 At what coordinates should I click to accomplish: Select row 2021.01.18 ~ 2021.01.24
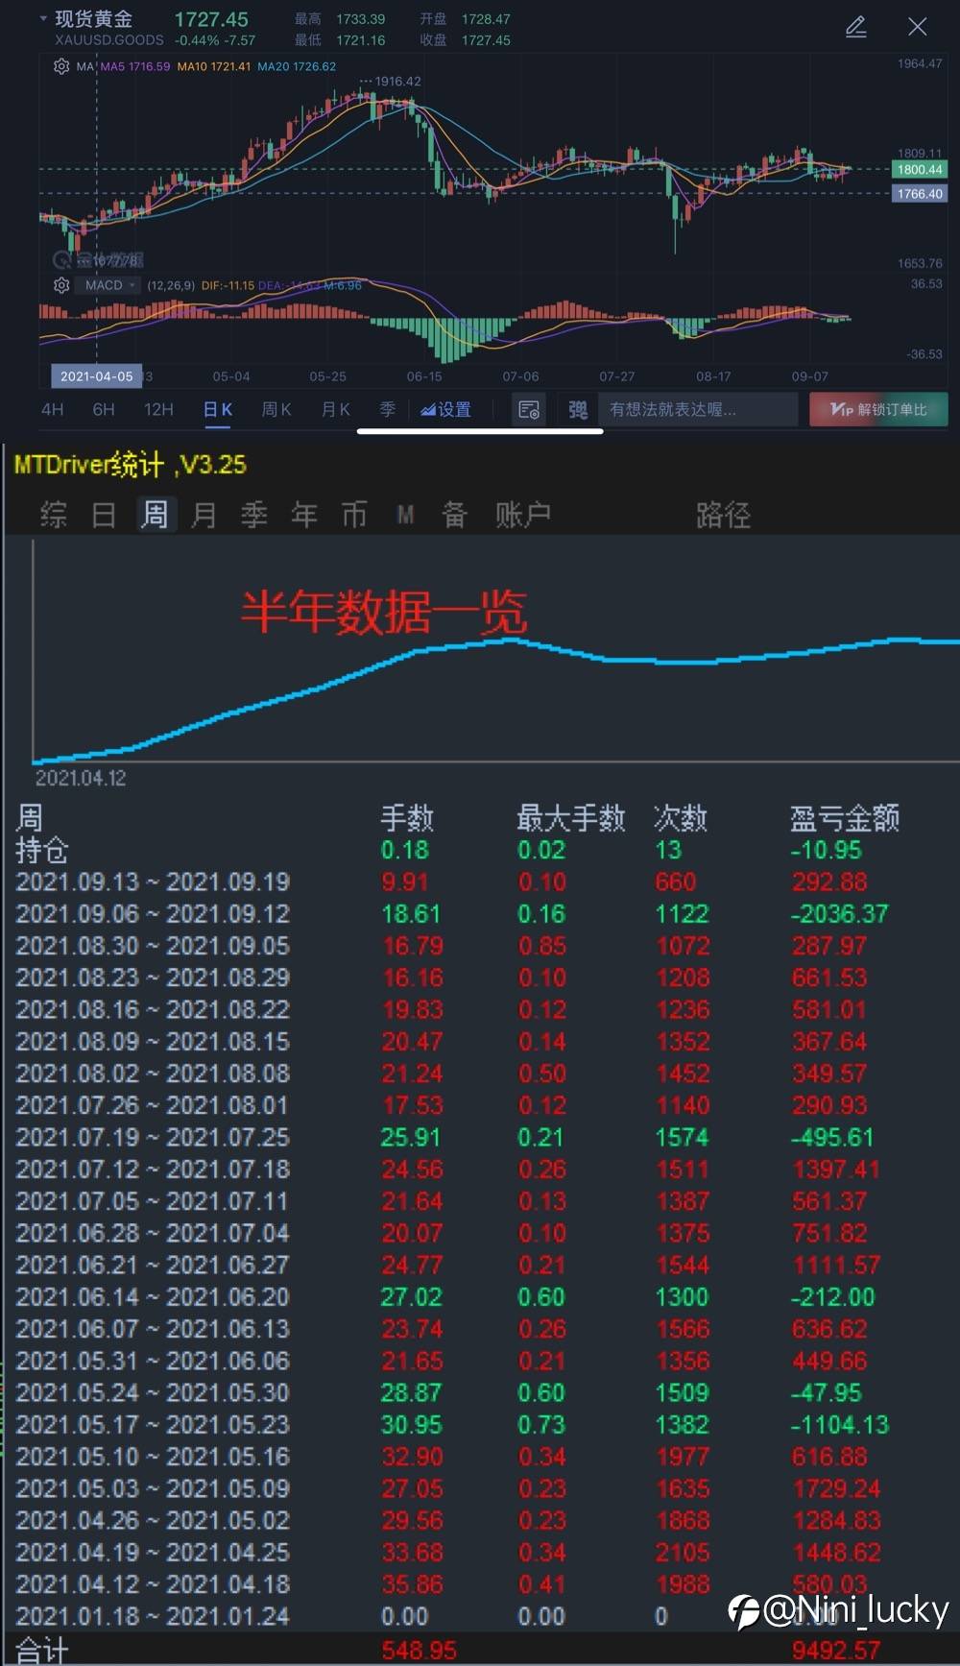(480, 1616)
